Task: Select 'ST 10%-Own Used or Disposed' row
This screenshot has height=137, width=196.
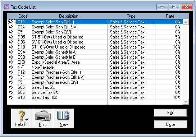Action: pos(95,47)
